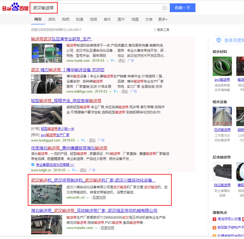The image size is (244, 239).
Task: Switch to 文库 tab
Action: (149, 19)
